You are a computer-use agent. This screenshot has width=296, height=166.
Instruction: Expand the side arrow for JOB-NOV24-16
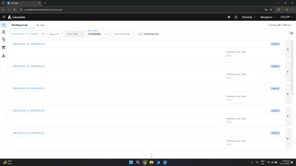(x=288, y=139)
